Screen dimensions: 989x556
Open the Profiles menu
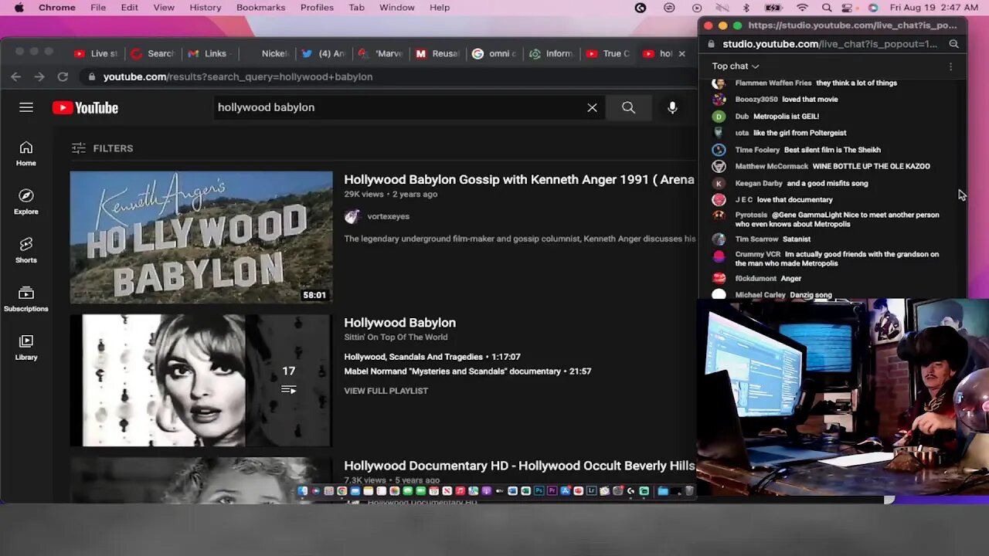pyautogui.click(x=318, y=8)
